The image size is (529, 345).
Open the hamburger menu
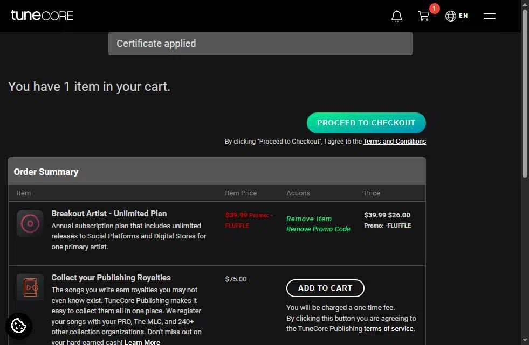tap(489, 16)
